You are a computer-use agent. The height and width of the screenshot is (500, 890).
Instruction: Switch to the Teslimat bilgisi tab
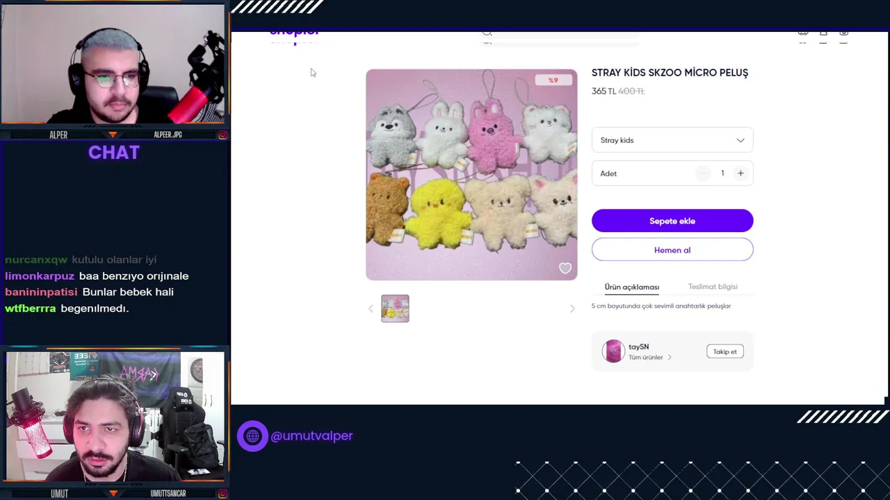point(713,287)
